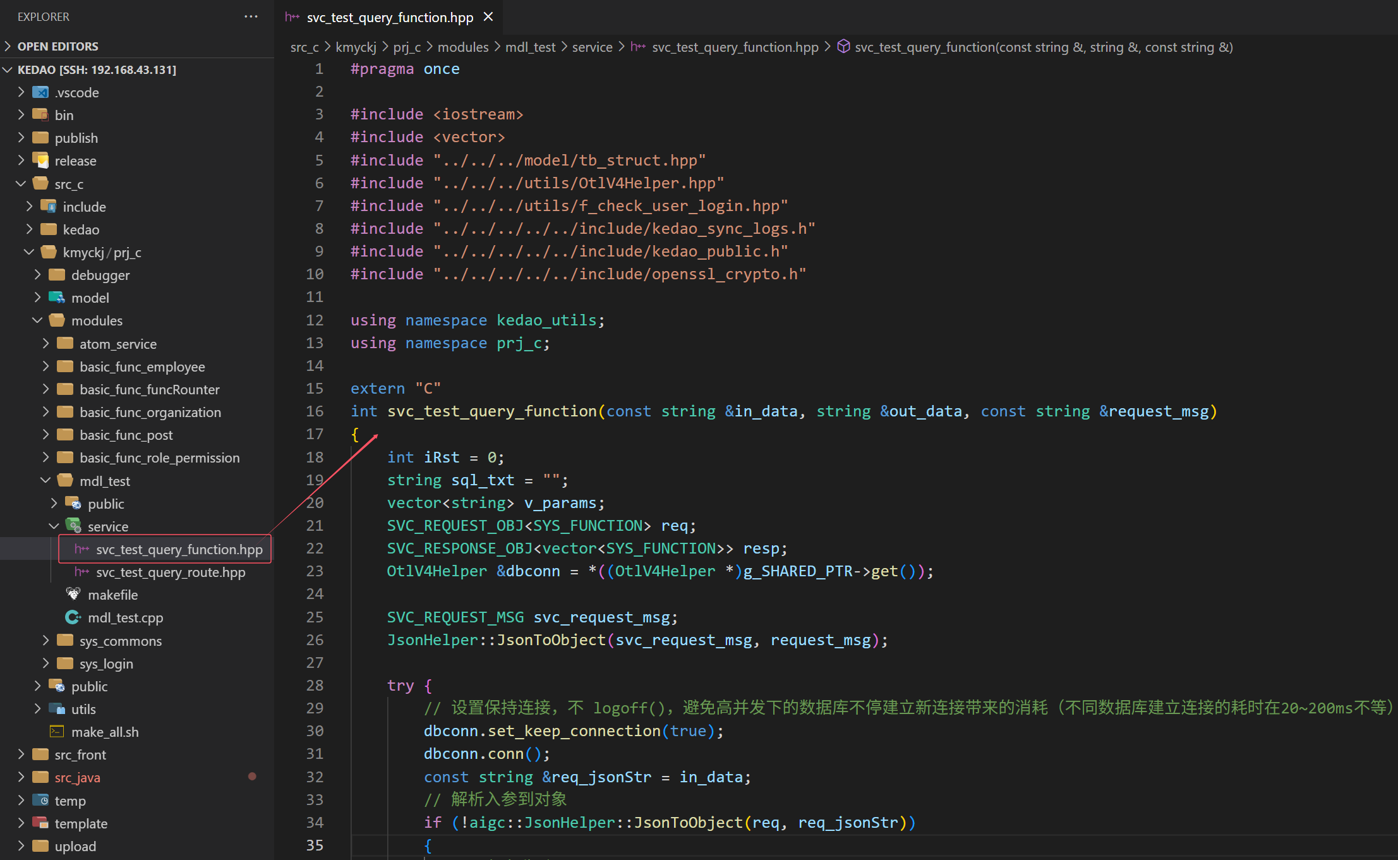The height and width of the screenshot is (860, 1398).
Task: Collapse the mdl_test folder chevron
Action: click(45, 481)
